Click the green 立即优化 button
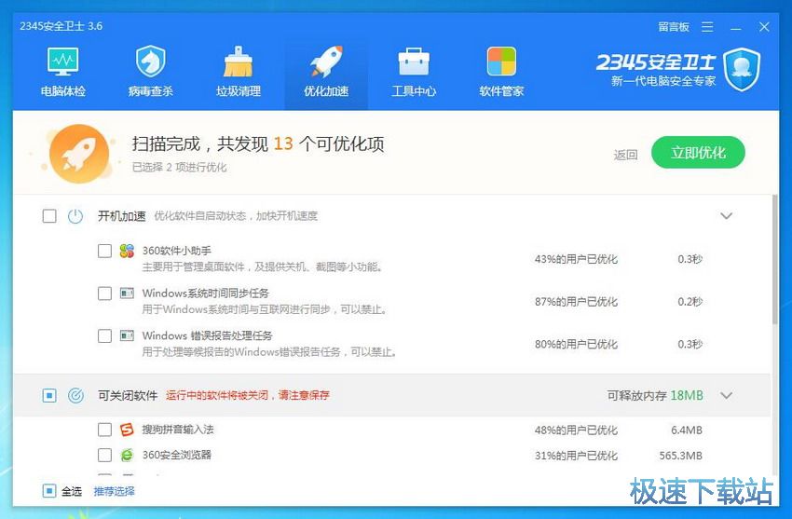 click(x=698, y=153)
